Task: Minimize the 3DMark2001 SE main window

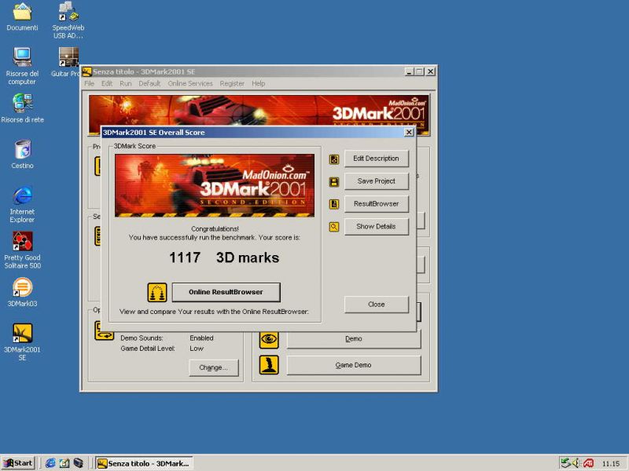Action: (409, 71)
